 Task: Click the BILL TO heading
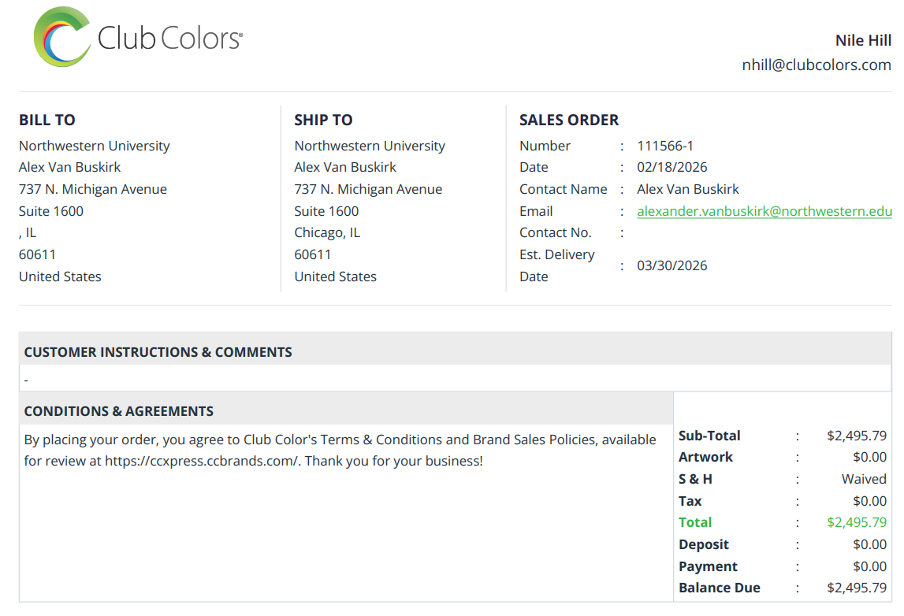pos(47,120)
